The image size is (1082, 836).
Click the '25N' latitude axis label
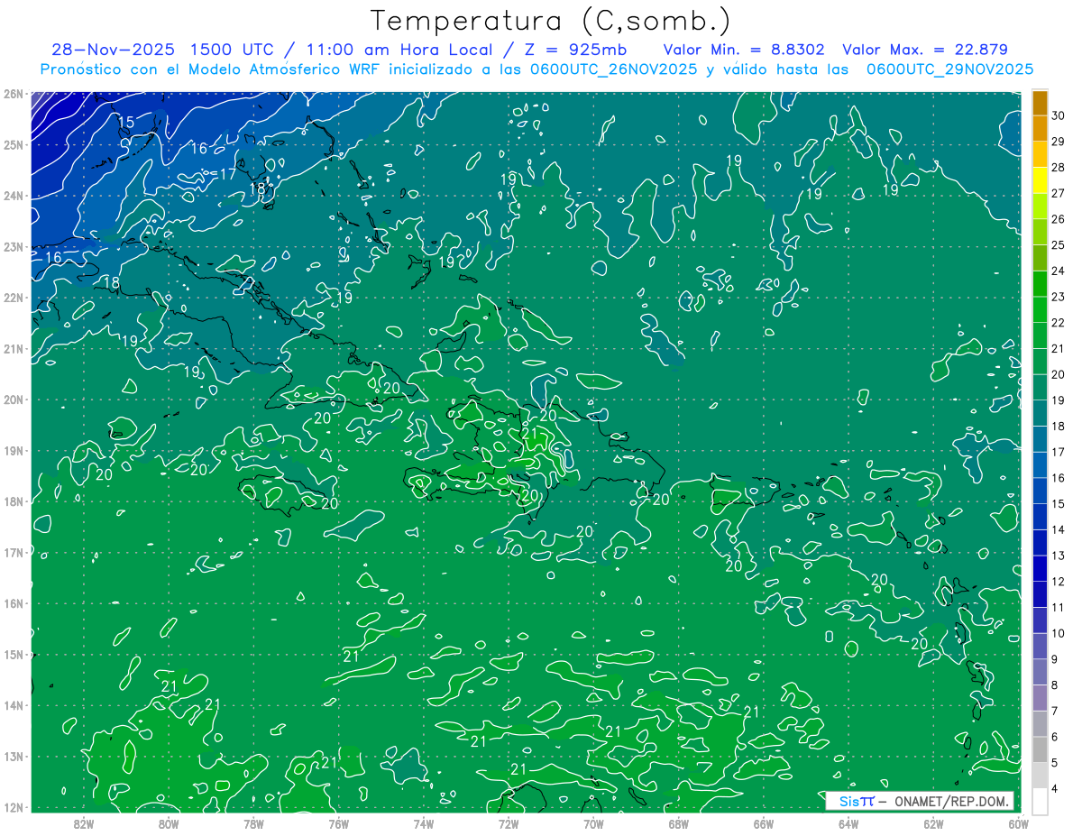pyautogui.click(x=14, y=144)
